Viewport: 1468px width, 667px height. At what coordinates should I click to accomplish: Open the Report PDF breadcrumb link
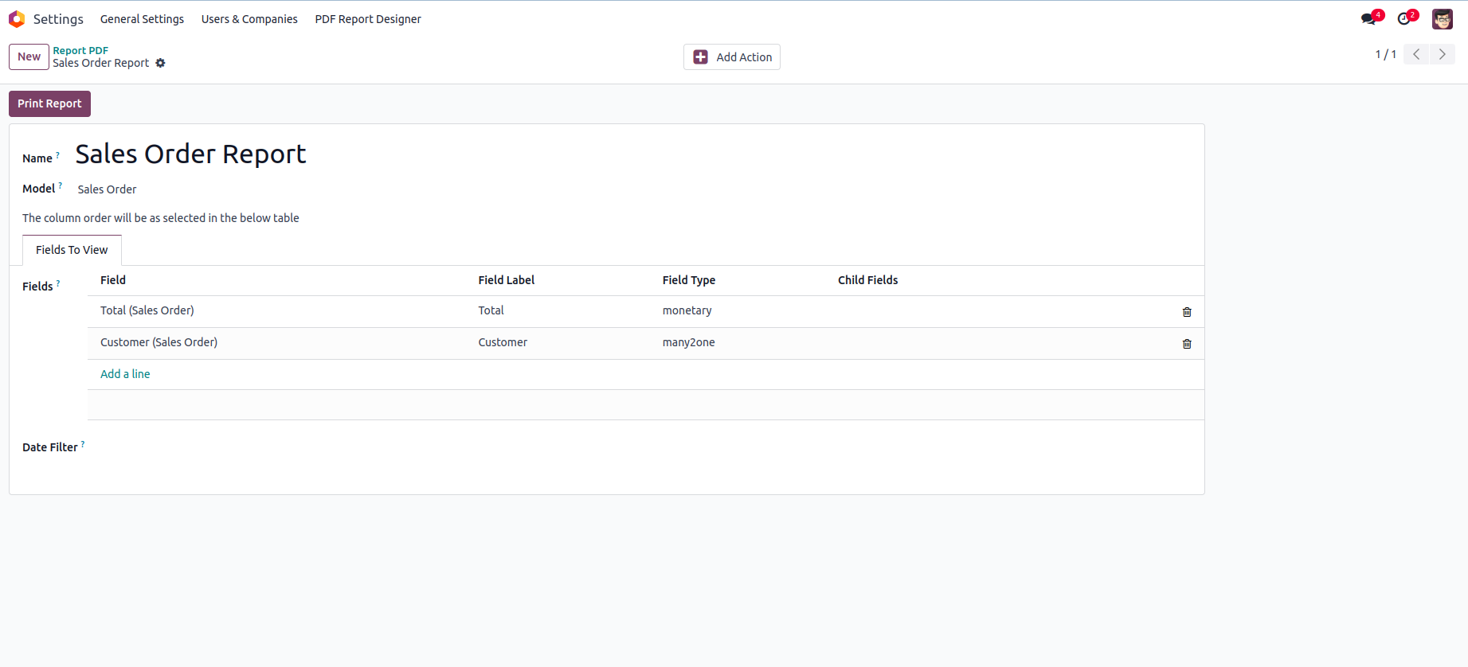coord(80,50)
